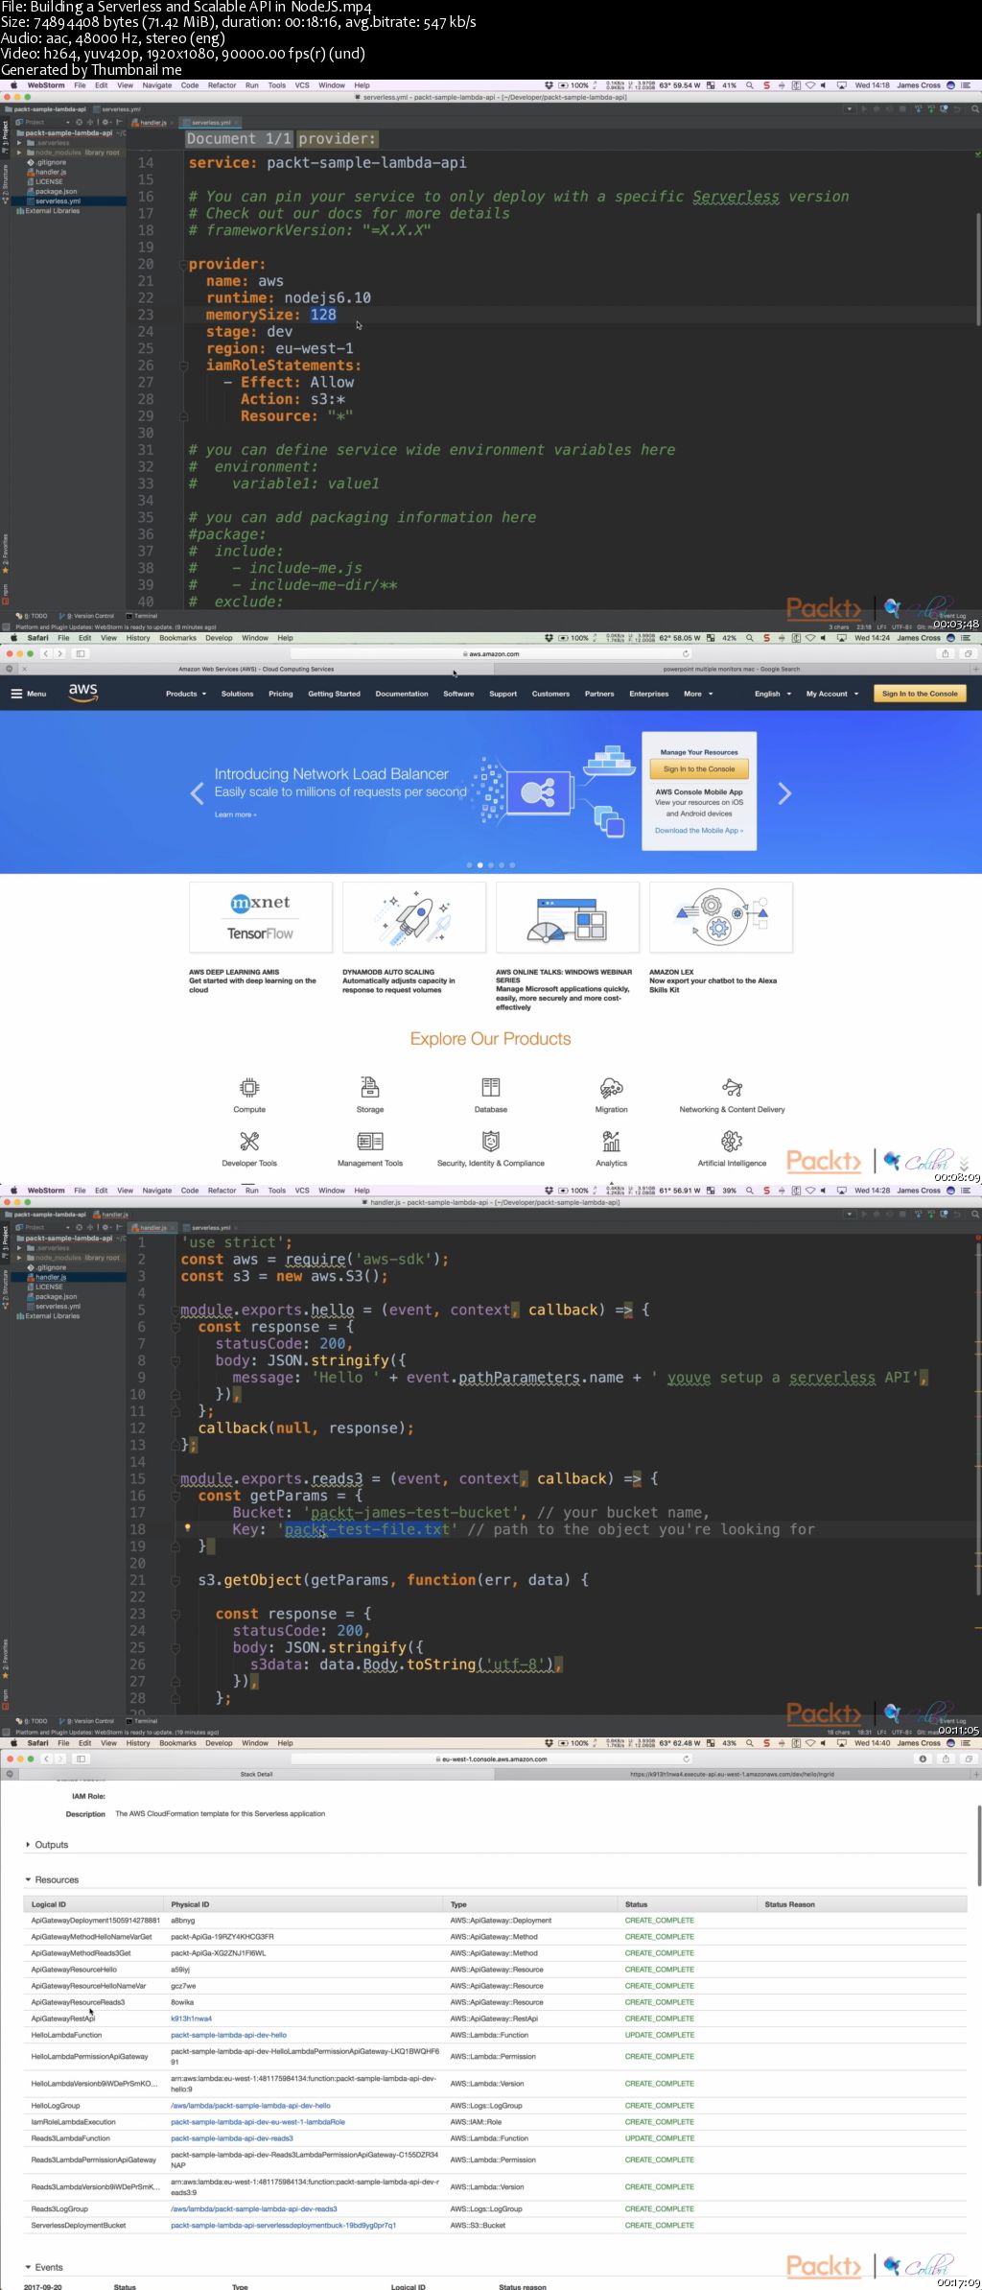Open the Database product category icon
This screenshot has width=982, height=2290.
point(491,1087)
